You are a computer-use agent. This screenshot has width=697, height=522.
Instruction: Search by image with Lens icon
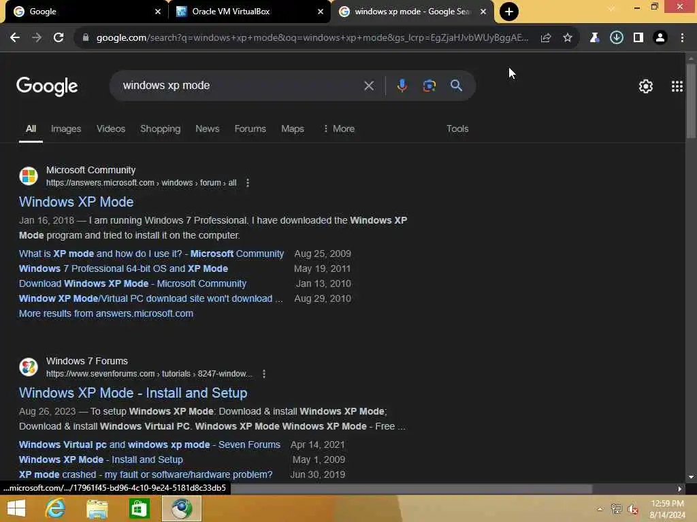point(429,86)
